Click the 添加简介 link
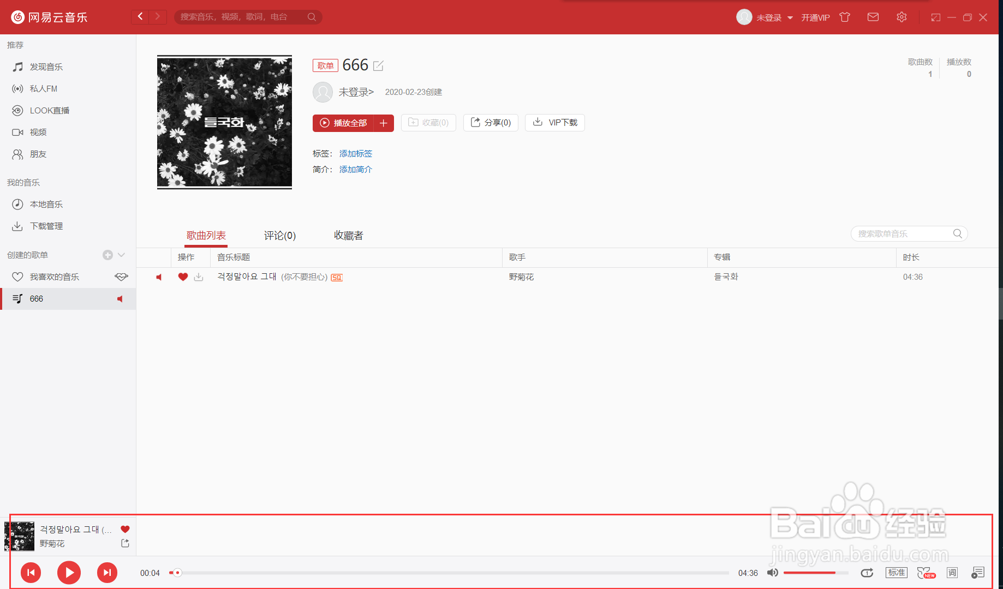The height and width of the screenshot is (589, 1003). click(x=356, y=170)
